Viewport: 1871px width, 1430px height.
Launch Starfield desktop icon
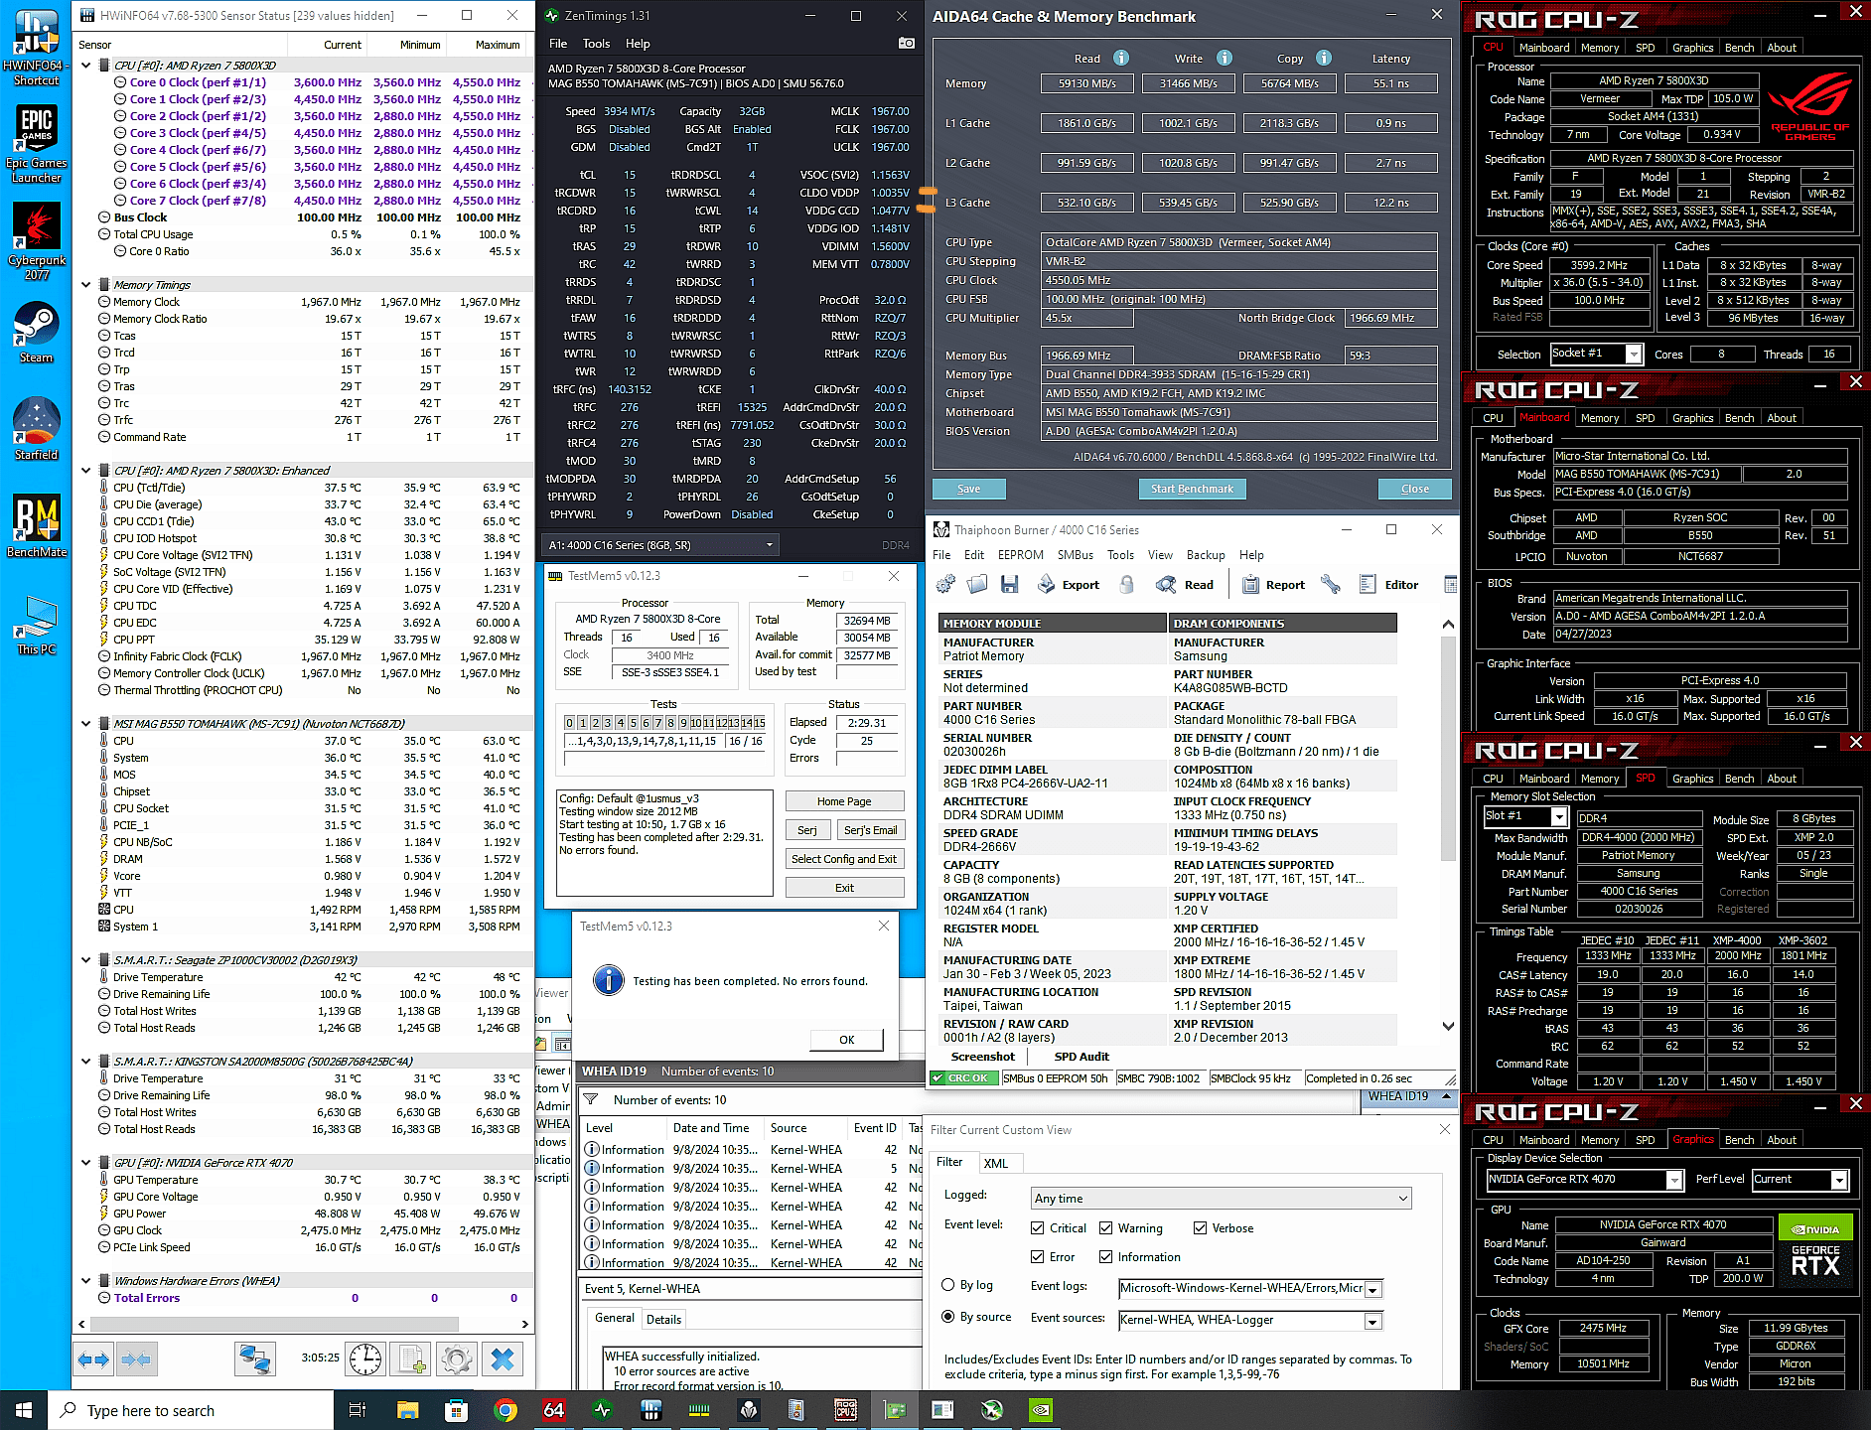coord(36,429)
